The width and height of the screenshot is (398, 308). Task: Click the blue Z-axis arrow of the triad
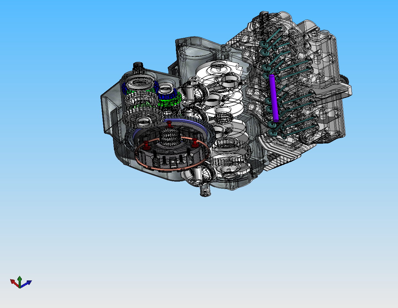pyautogui.click(x=28, y=283)
